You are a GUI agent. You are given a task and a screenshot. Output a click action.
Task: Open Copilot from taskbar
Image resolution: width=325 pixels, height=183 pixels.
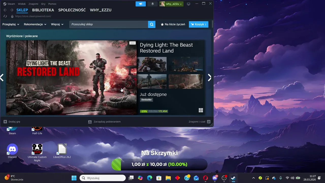(140, 178)
